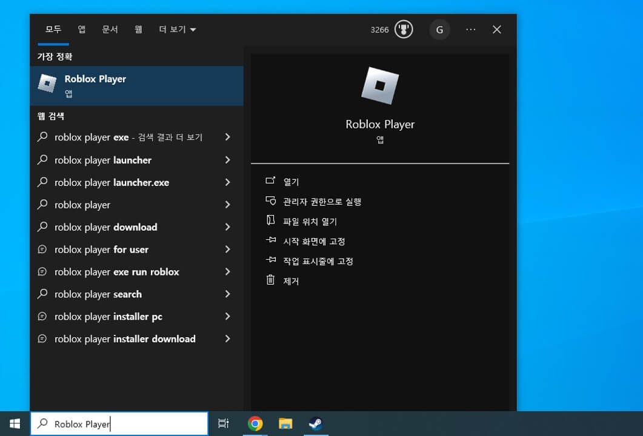Expand arrow for roblox player for user
This screenshot has height=436, width=643.
(228, 249)
